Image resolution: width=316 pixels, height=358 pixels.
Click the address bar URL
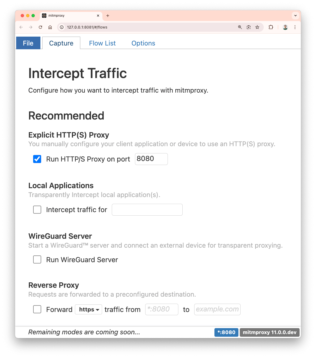click(x=87, y=27)
